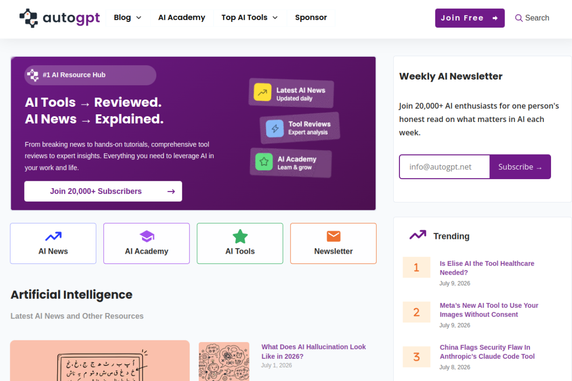Click Join 20,000+ Subscribers button
The width and height of the screenshot is (572, 381).
tap(103, 191)
